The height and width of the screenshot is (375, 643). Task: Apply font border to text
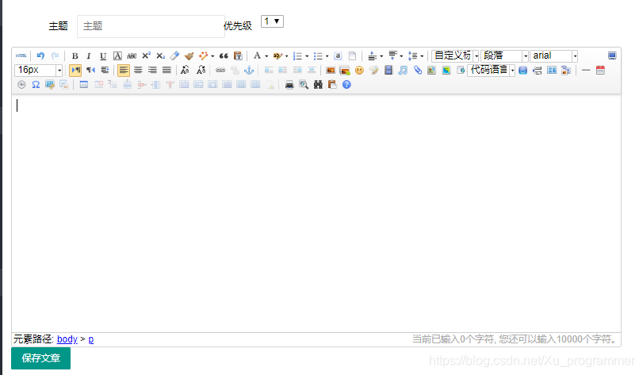point(117,55)
